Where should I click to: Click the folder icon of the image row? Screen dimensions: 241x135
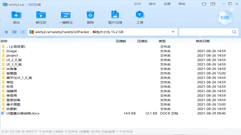tap(3, 51)
